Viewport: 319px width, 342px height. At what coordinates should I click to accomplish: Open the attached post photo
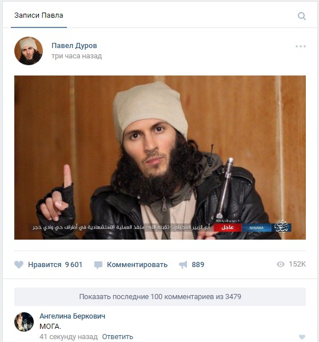[160, 157]
